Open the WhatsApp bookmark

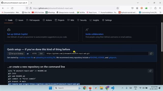[50, 12]
